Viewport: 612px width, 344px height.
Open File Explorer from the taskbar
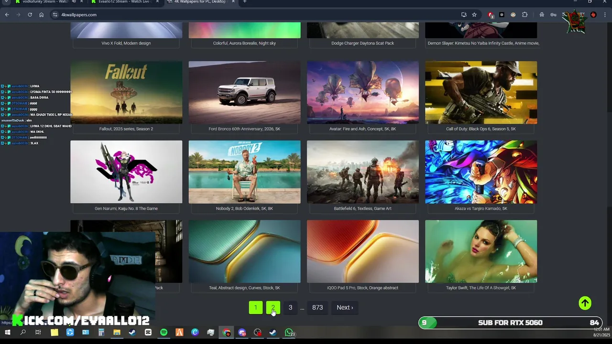(x=117, y=333)
